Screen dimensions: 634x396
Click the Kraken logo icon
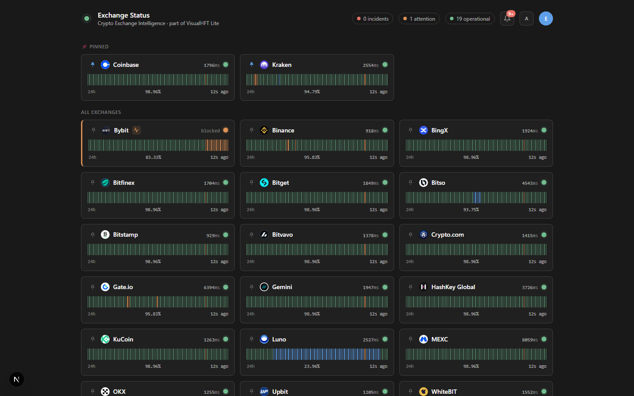(x=264, y=65)
